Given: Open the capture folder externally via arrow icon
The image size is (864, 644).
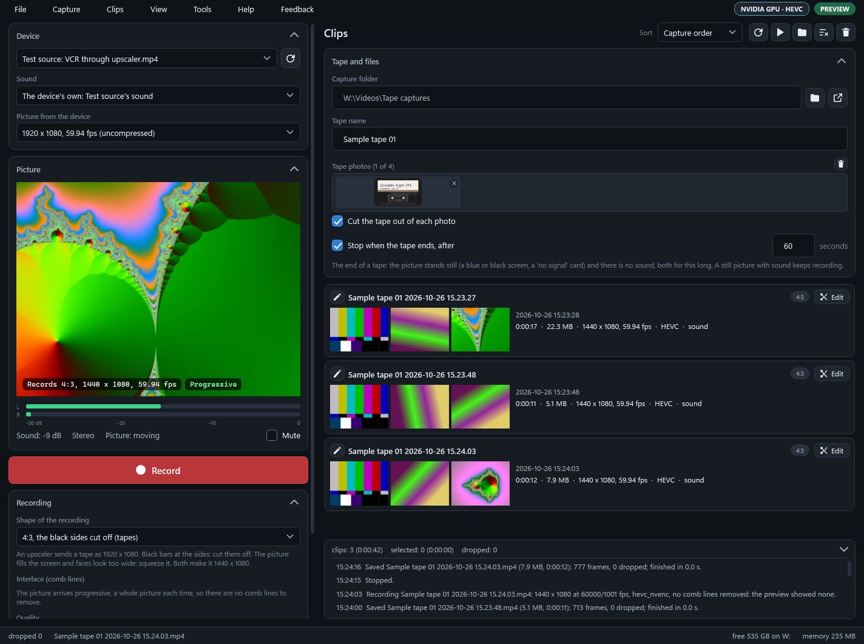Looking at the screenshot, I should [x=838, y=98].
